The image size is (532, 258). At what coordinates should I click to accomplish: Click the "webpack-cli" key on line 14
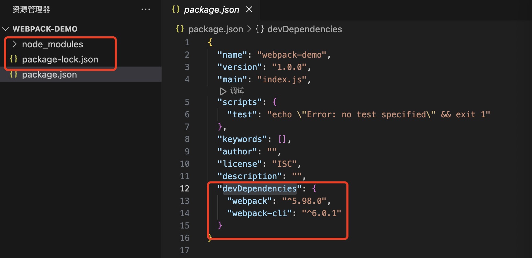[259, 213]
